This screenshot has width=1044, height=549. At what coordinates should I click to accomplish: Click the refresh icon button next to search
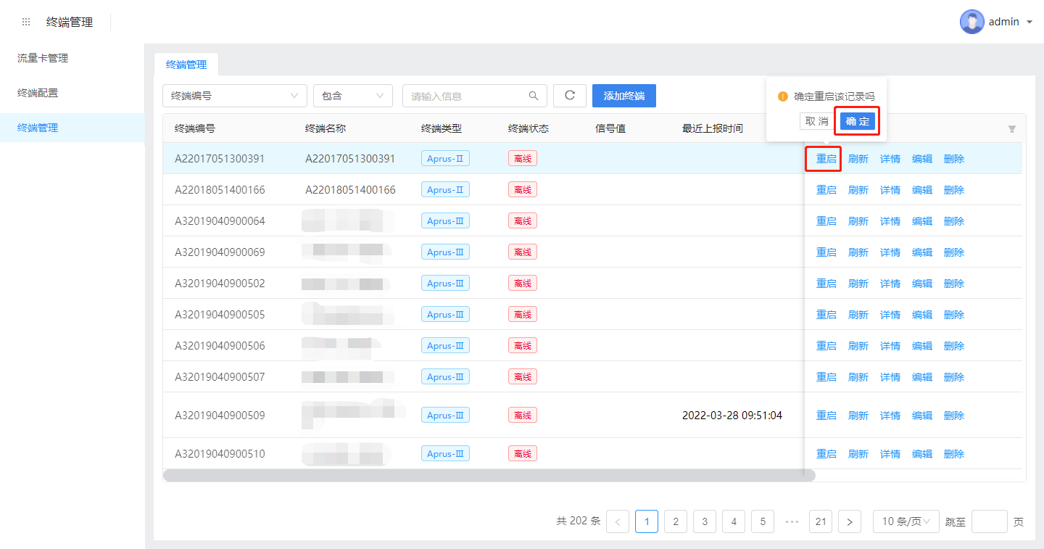pyautogui.click(x=569, y=96)
